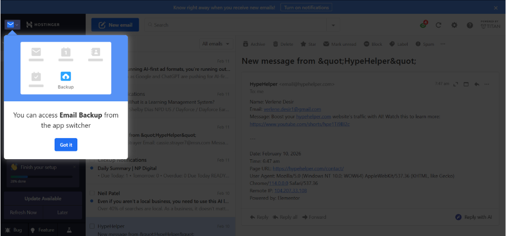Click the Update Available label

point(43,199)
